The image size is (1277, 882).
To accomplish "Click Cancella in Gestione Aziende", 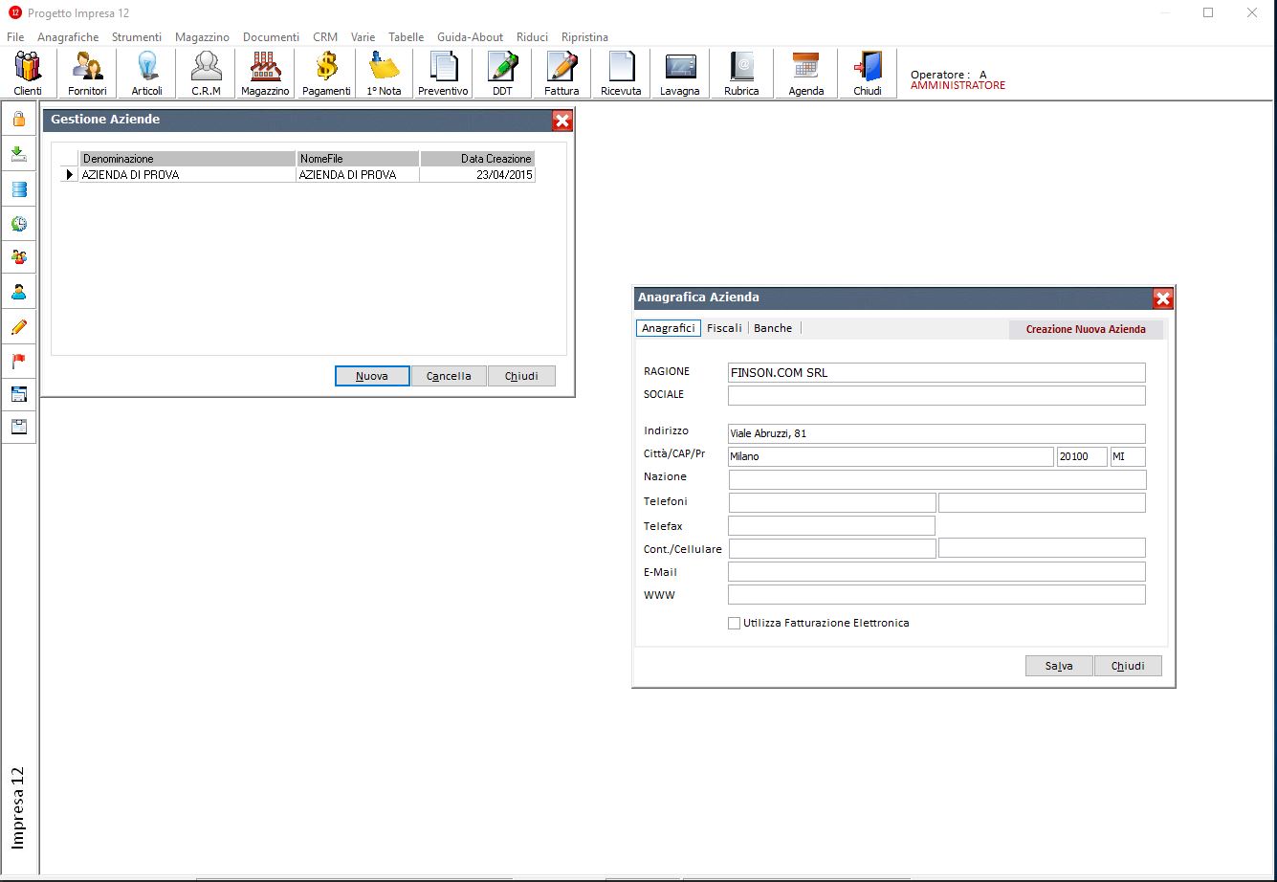I will (449, 376).
